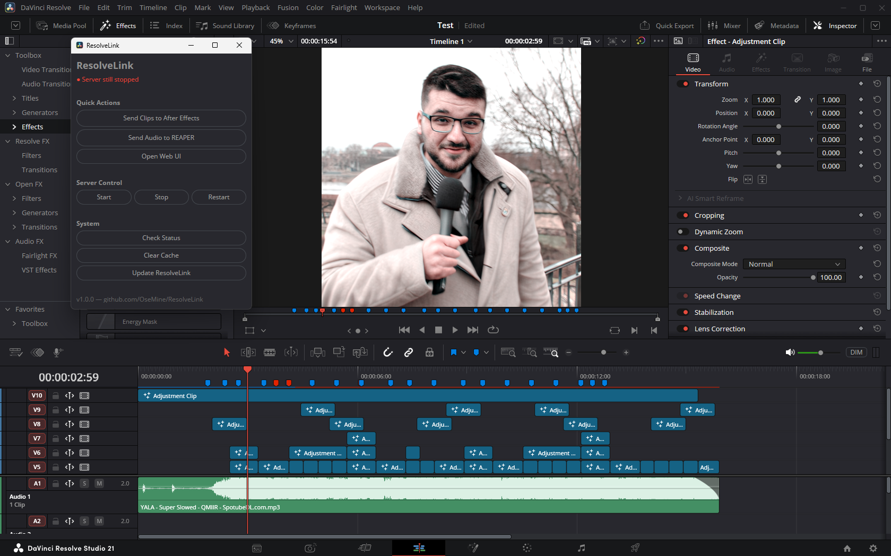Jump to first frame of timeline
891x556 pixels.
[x=404, y=330]
